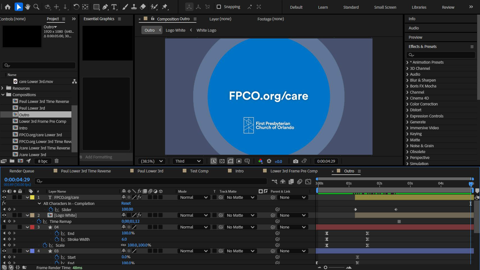The width and height of the screenshot is (480, 270).
Task: Hide layer 03 with its eye
Action: tap(4, 251)
